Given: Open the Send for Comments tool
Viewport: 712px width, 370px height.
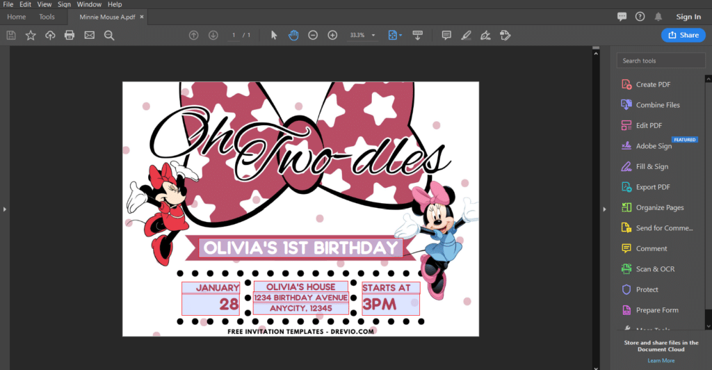Looking at the screenshot, I should tap(664, 228).
